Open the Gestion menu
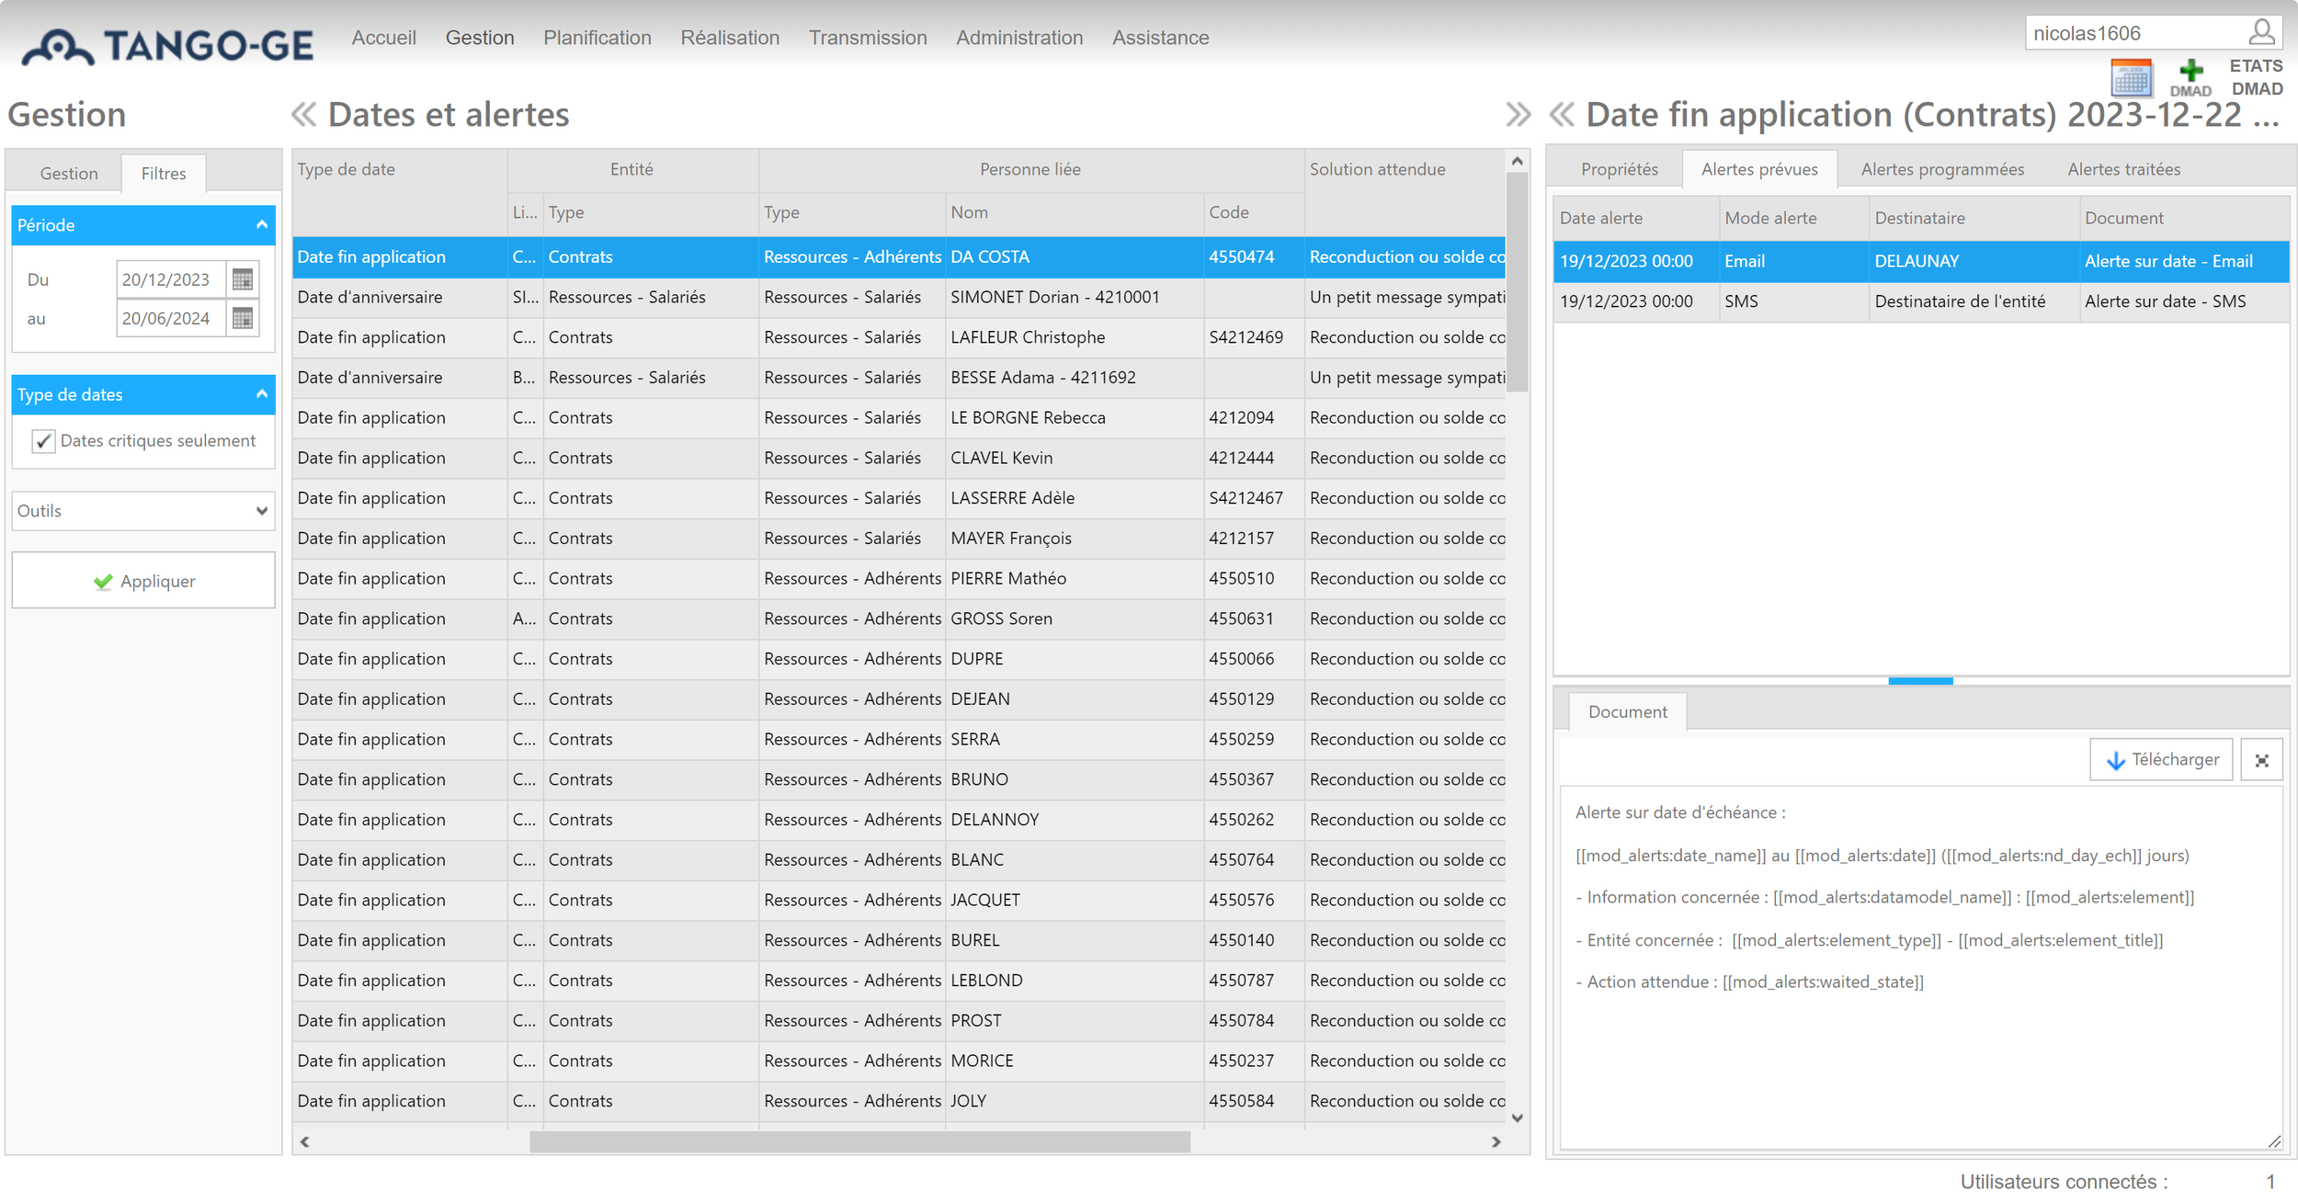Viewport: 2298px width, 1203px height. 480,38
